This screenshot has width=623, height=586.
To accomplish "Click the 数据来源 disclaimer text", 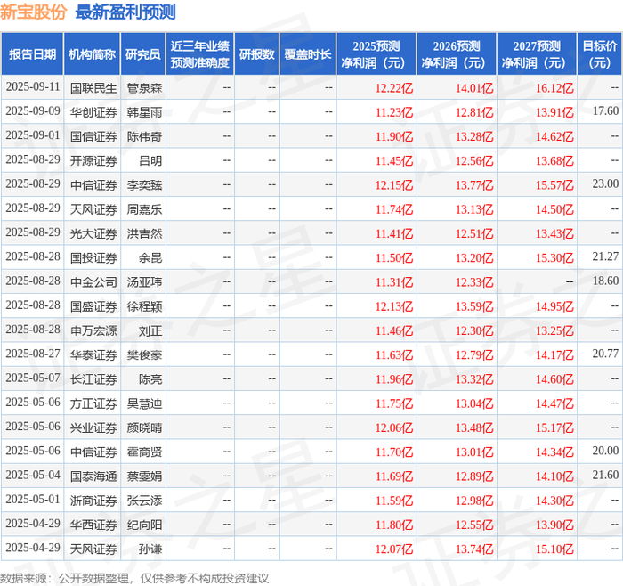I will (x=134, y=578).
